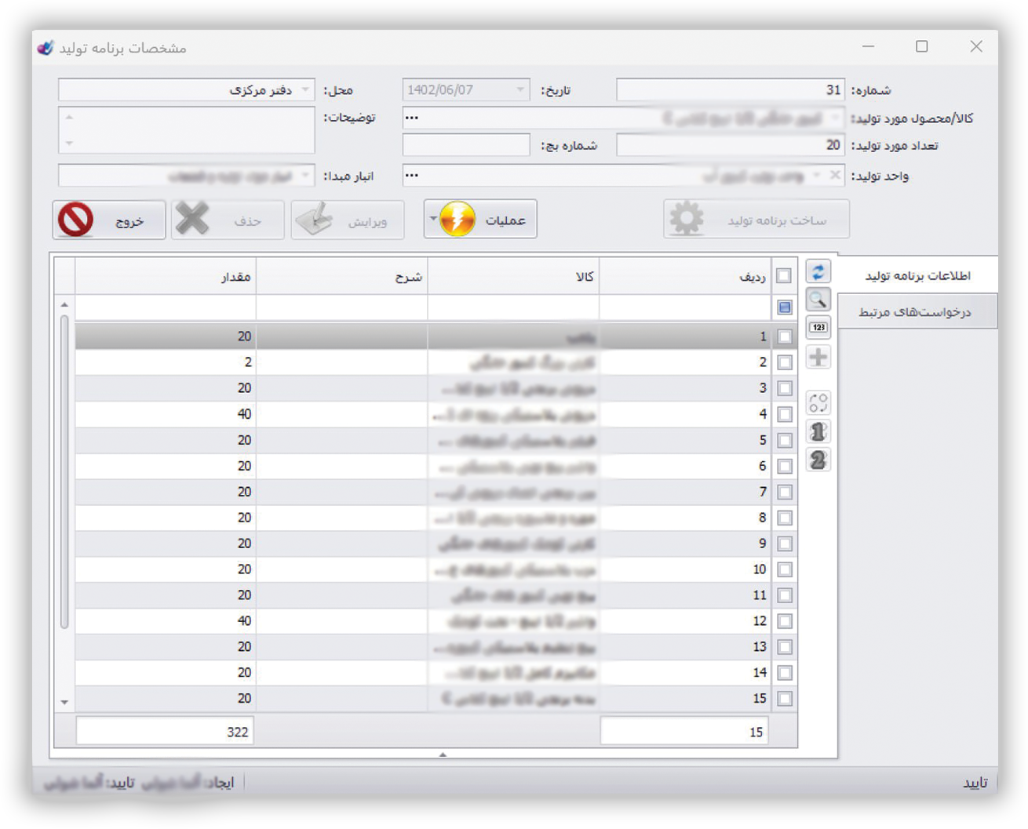Click the ellipsis beside واحد تولید
The image size is (1028, 829).
(412, 175)
